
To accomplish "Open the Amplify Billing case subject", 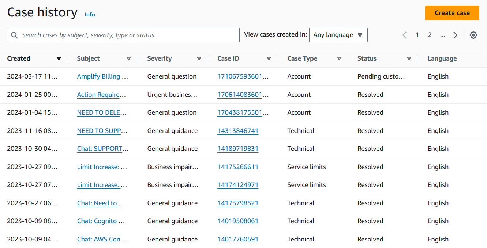I will coord(102,76).
